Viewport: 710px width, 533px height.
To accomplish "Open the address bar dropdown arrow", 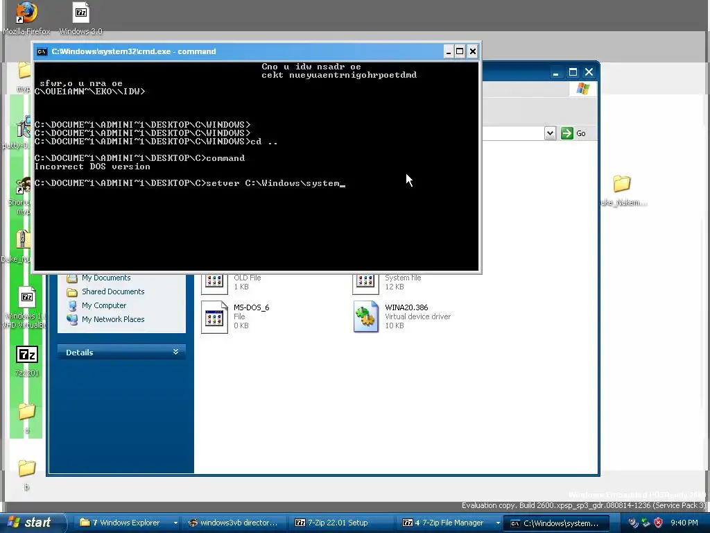I will 550,133.
